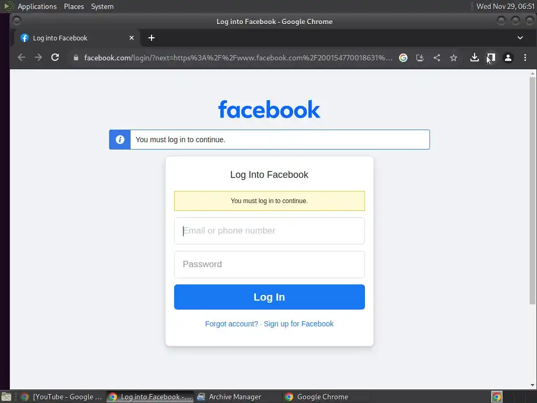Open the Chrome three-dot menu
The height and width of the screenshot is (403, 537).
click(525, 58)
